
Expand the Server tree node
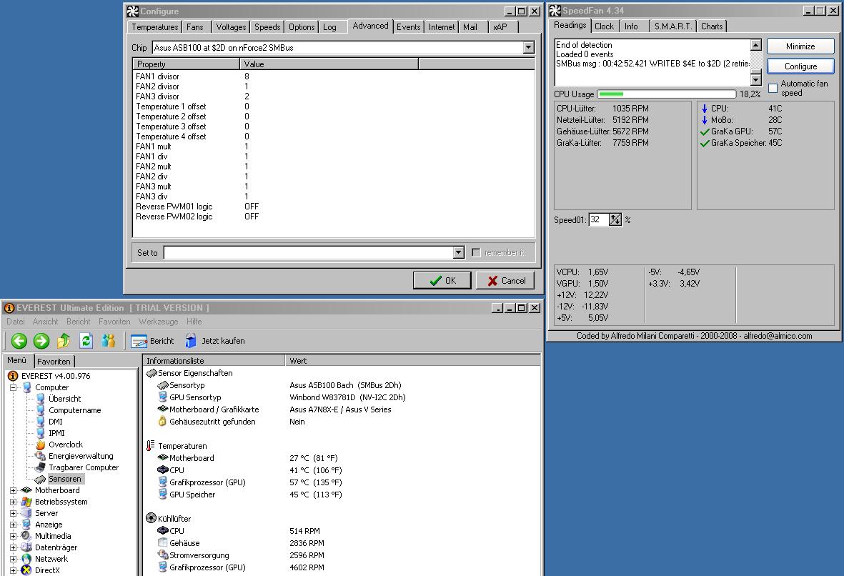(x=14, y=513)
